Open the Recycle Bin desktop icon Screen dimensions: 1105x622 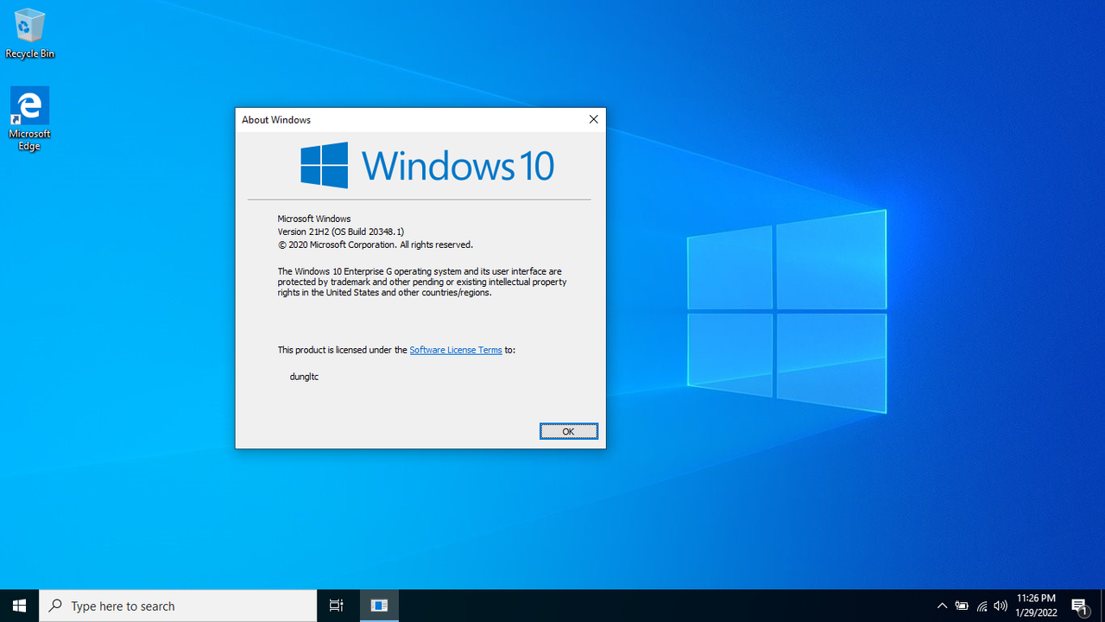(x=29, y=34)
